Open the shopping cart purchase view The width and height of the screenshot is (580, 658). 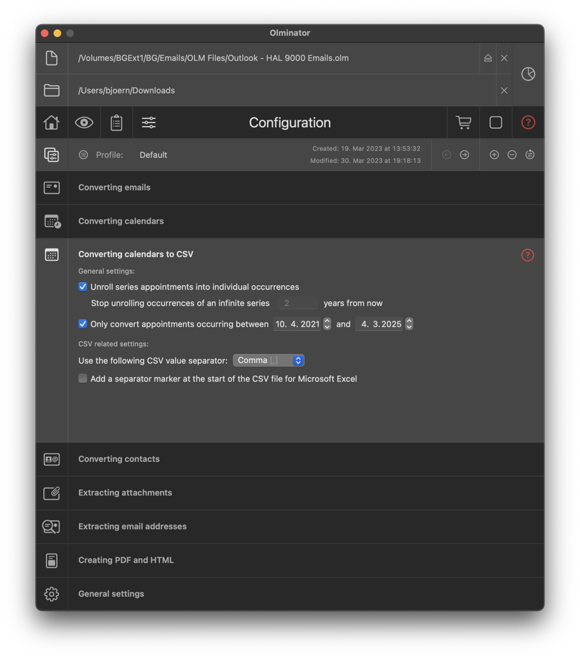click(464, 123)
